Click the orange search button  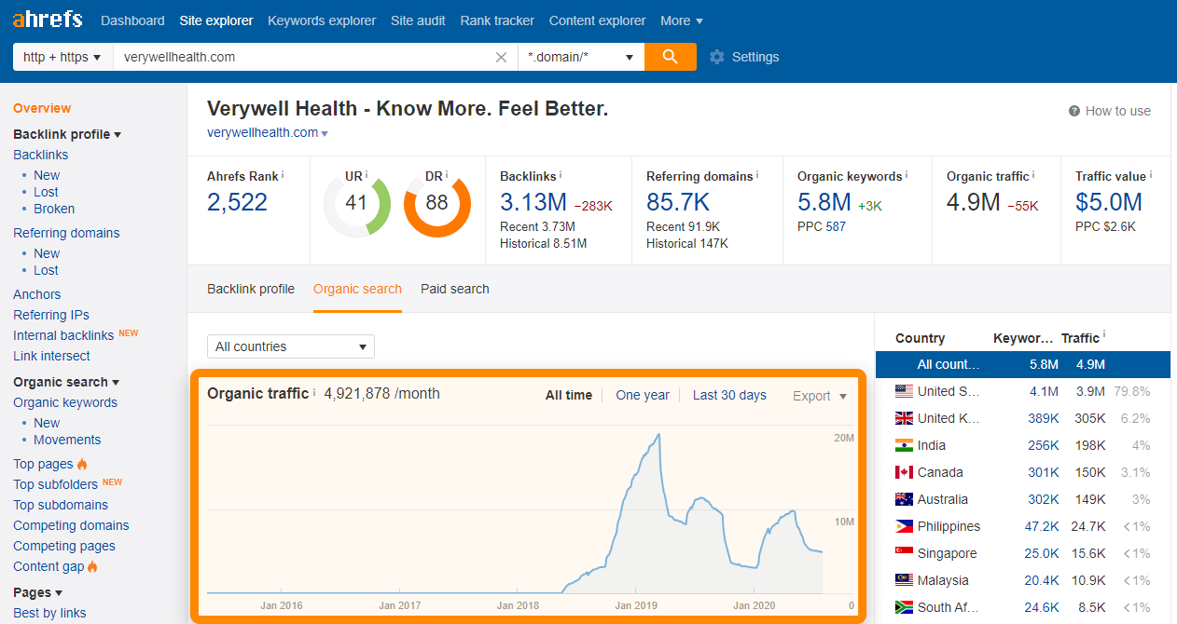click(671, 57)
